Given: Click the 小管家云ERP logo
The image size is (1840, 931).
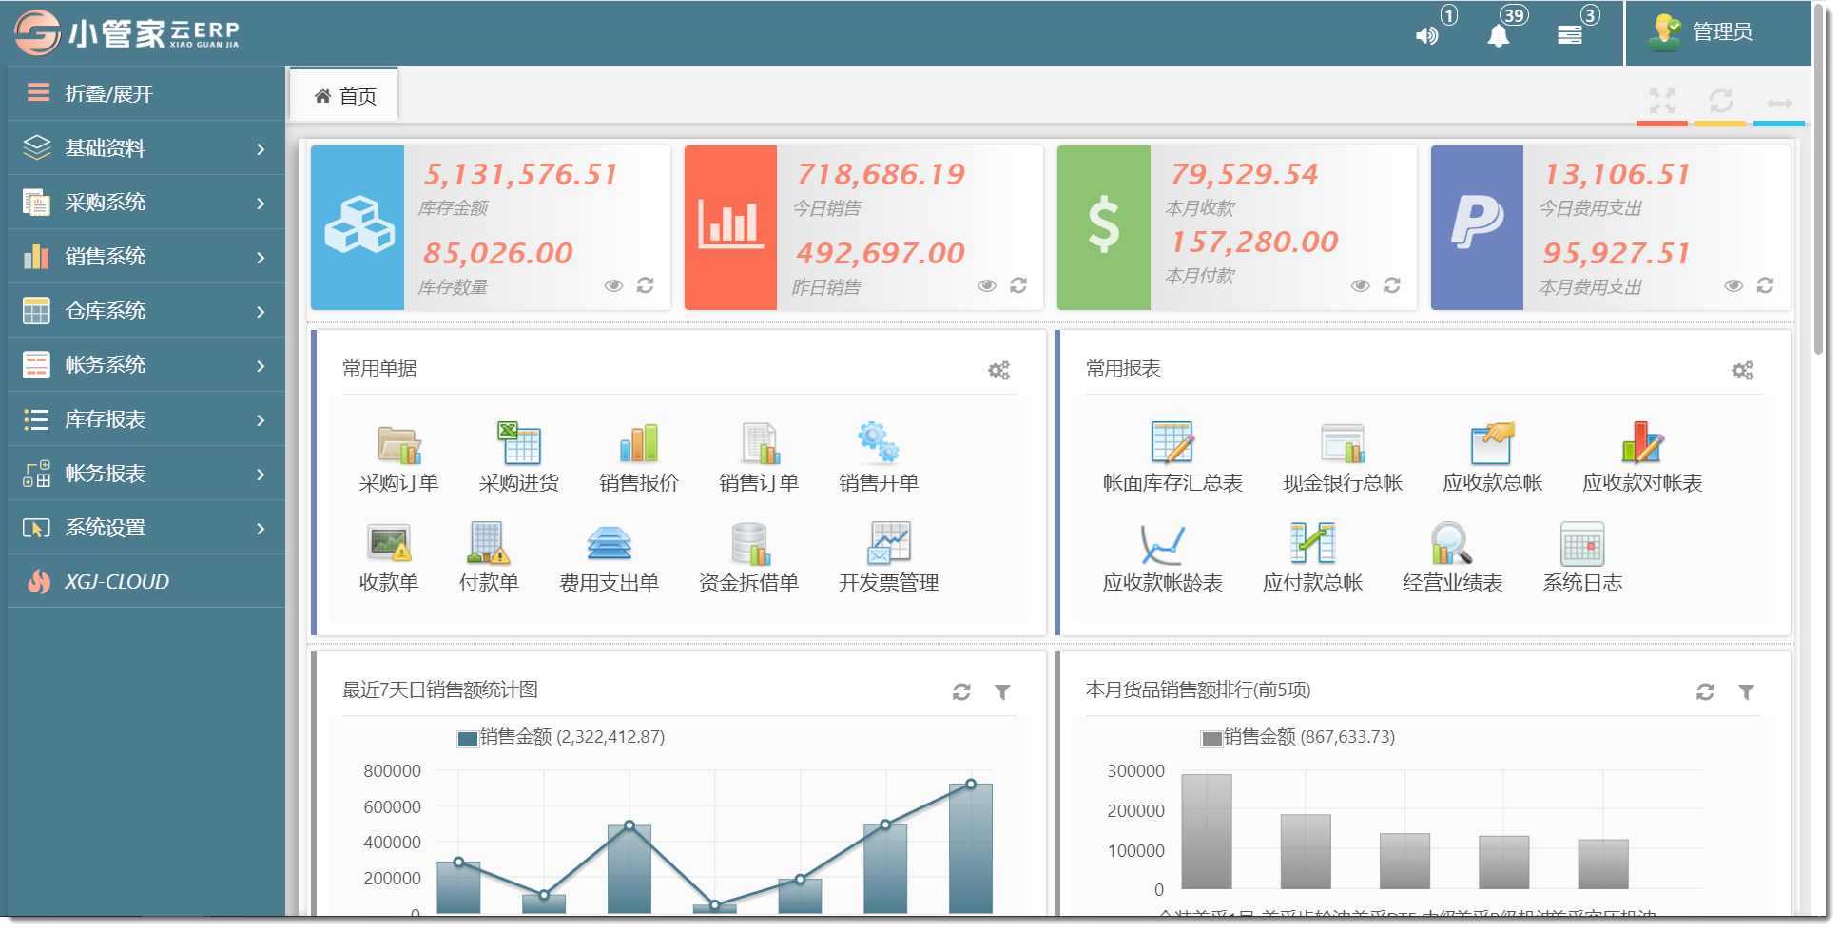Looking at the screenshot, I should click(126, 32).
